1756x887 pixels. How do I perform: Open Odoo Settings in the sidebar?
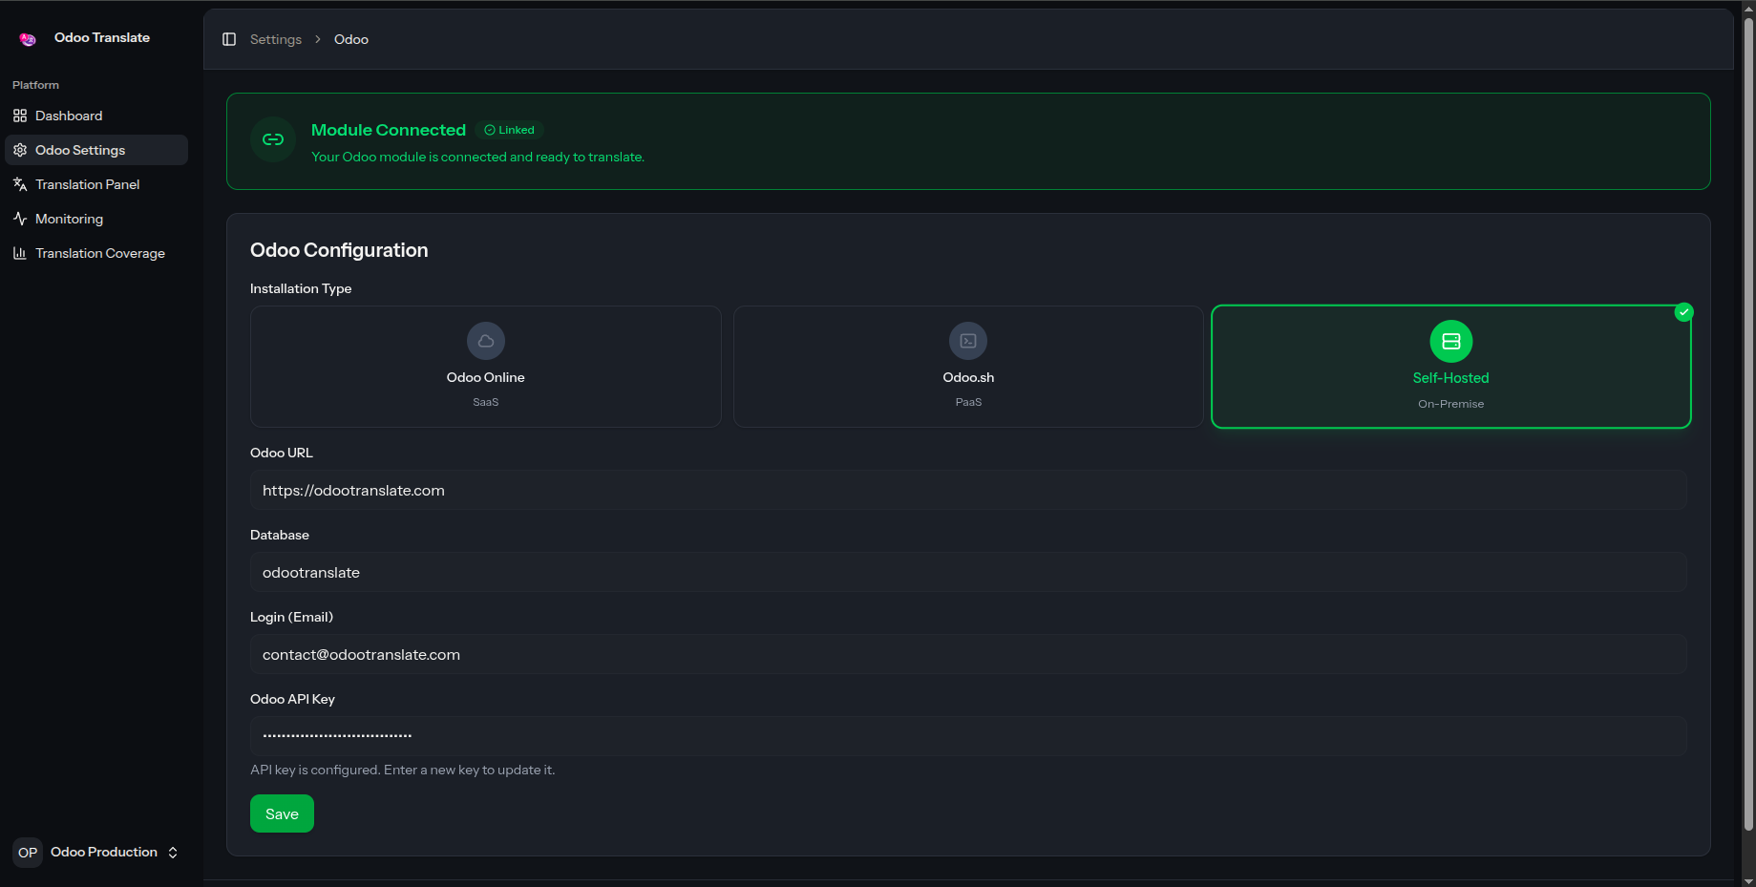(96, 150)
